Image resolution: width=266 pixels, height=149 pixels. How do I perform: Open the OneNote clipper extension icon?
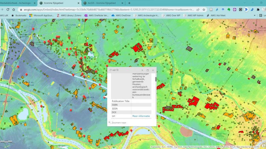click(235, 10)
